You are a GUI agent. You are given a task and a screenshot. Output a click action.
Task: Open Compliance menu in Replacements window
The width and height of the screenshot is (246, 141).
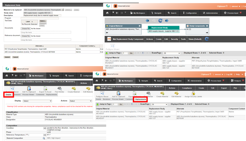point(187,88)
